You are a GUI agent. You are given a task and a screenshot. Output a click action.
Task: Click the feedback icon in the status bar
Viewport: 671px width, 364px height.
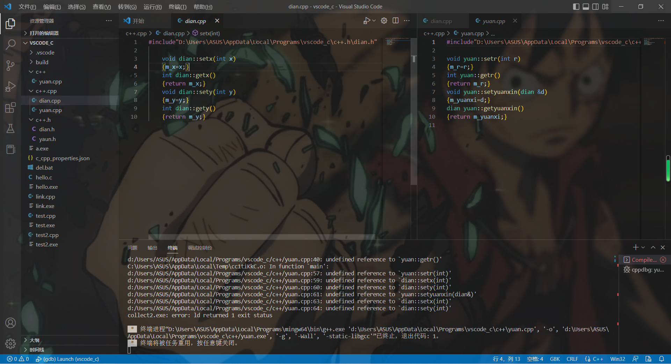[x=635, y=359]
